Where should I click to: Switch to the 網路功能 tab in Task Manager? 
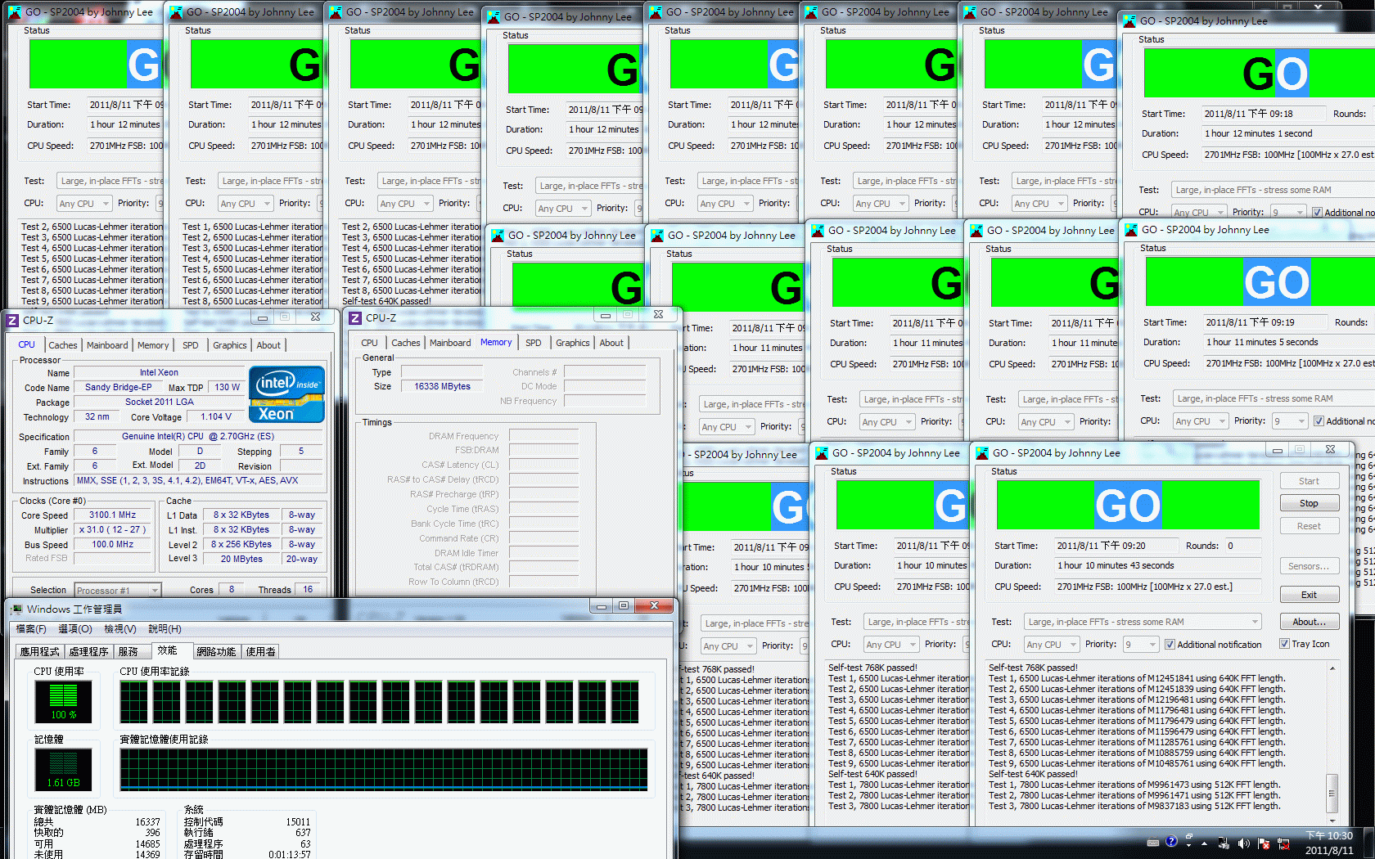pyautogui.click(x=216, y=652)
